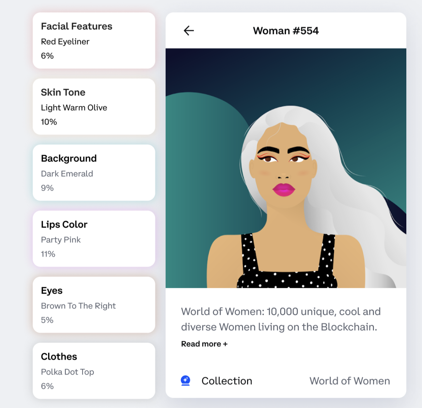This screenshot has height=408, width=422.
Task: Select the Clothes trait heading
Action: [x=59, y=356]
